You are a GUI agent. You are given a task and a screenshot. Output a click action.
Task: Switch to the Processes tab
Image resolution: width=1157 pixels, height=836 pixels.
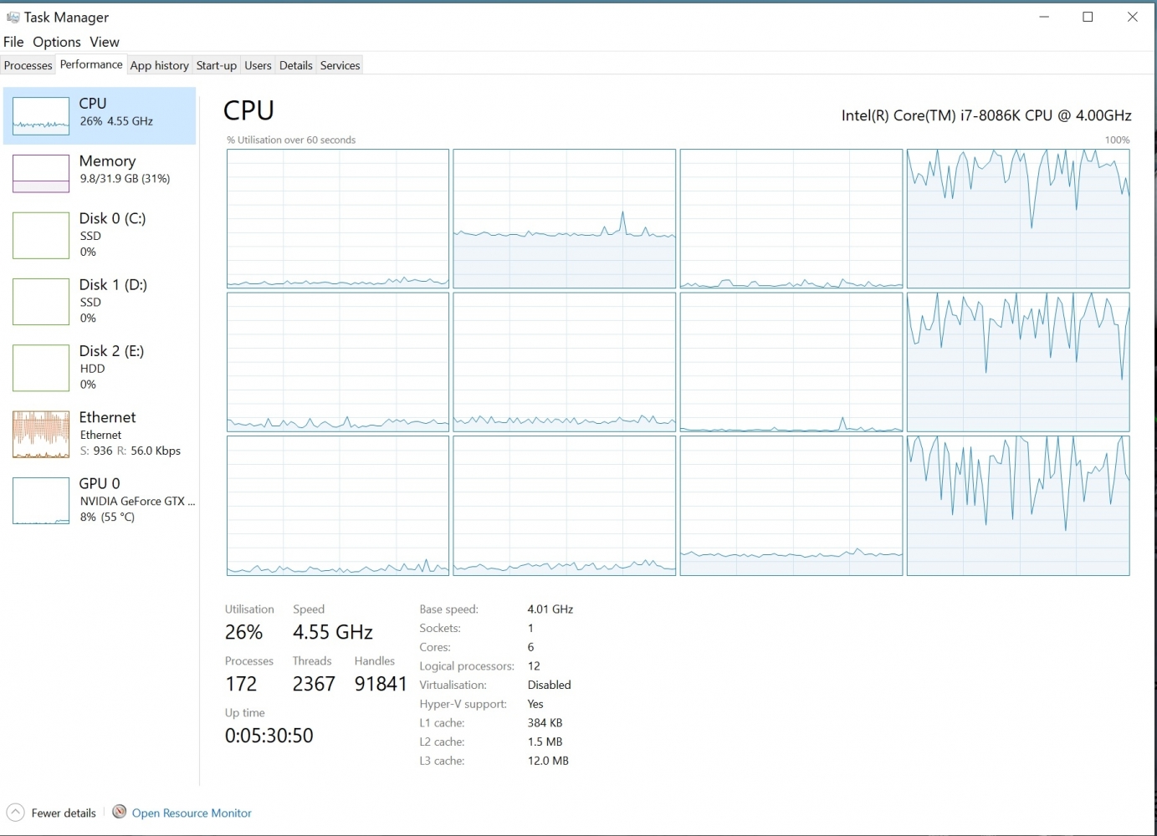point(28,65)
